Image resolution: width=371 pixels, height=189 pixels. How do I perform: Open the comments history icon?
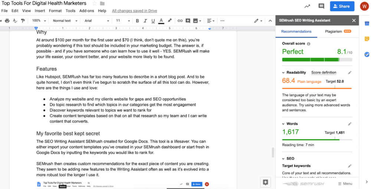point(321,6)
